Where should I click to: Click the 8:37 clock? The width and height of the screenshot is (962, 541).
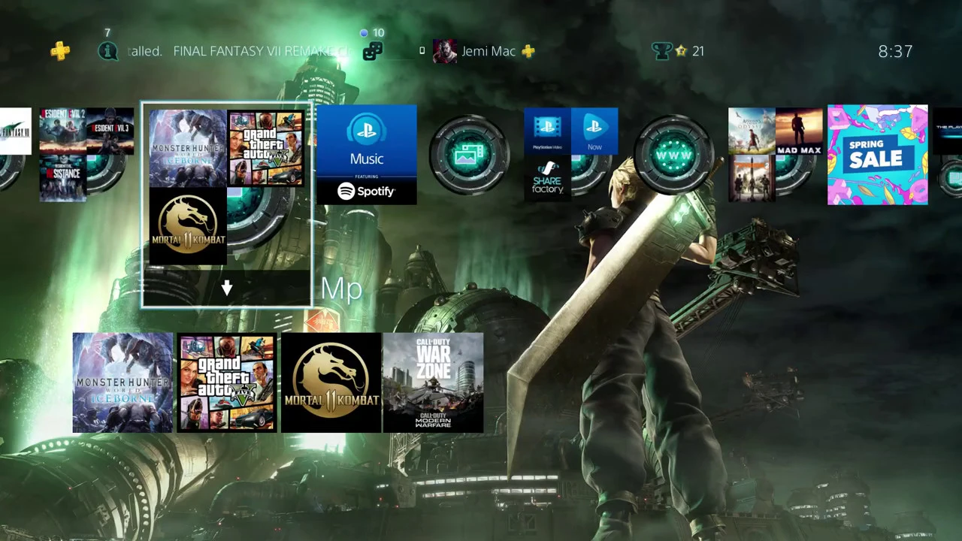895,51
